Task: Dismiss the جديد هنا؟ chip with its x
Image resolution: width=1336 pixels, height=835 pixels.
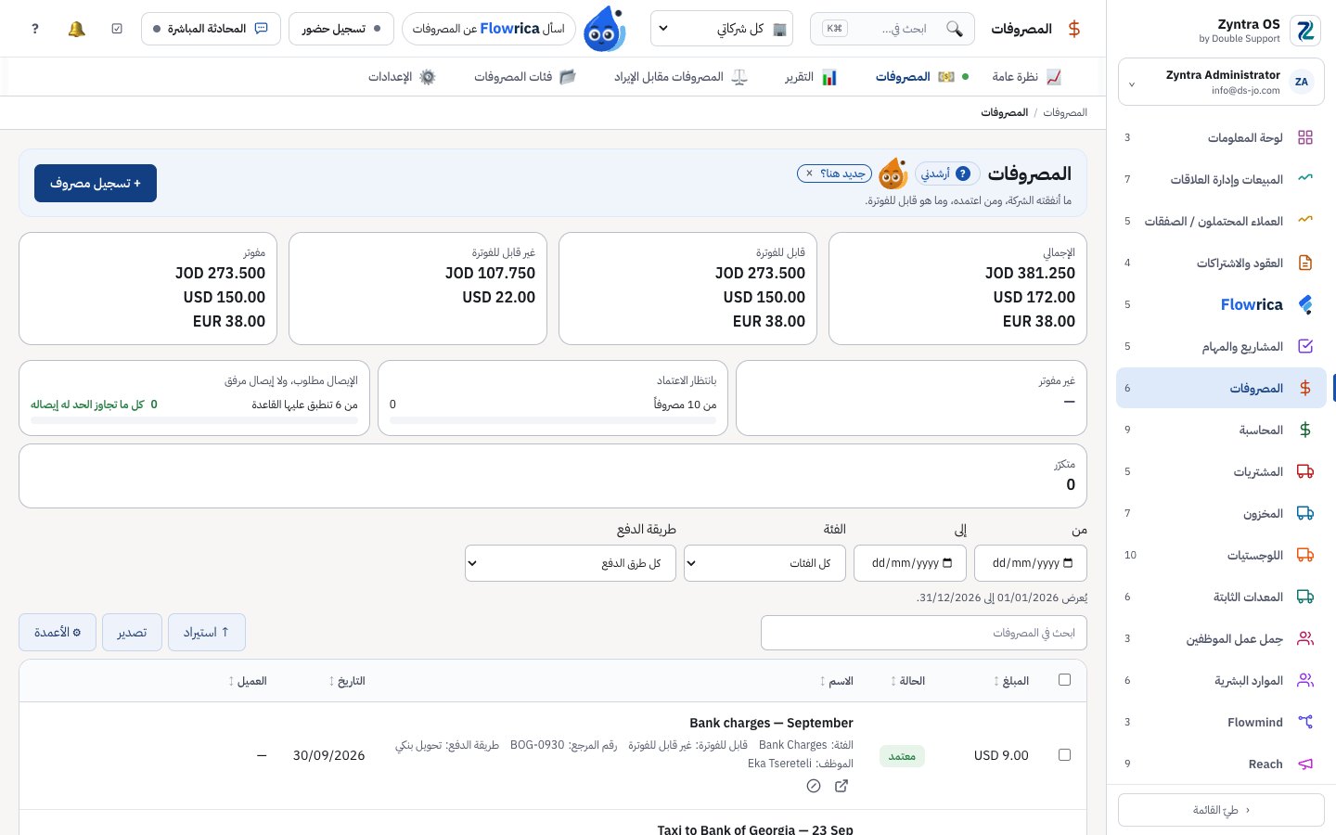Action: coord(809,173)
